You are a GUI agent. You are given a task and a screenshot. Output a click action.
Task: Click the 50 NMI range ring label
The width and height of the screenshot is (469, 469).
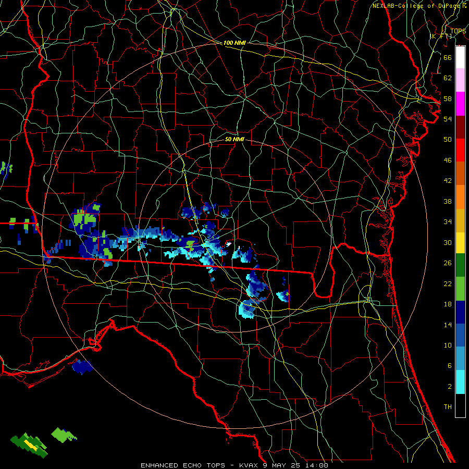pos(234,139)
